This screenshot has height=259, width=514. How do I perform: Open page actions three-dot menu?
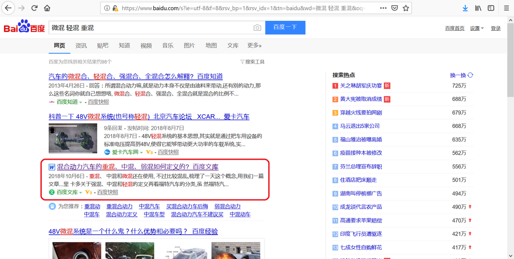point(383,8)
